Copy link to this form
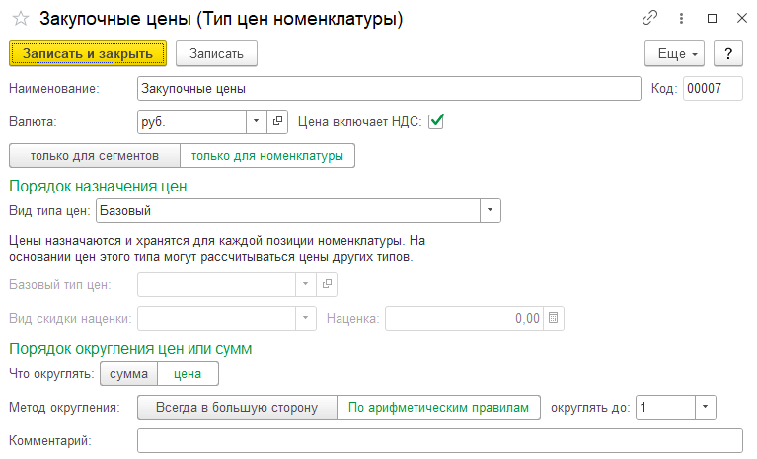The height and width of the screenshot is (459, 757). pos(649,19)
